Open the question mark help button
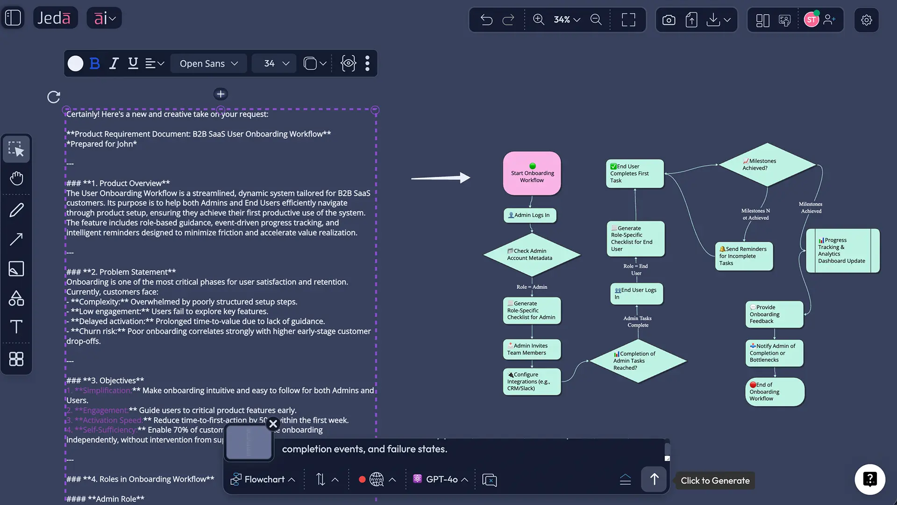This screenshot has height=505, width=897. [870, 479]
